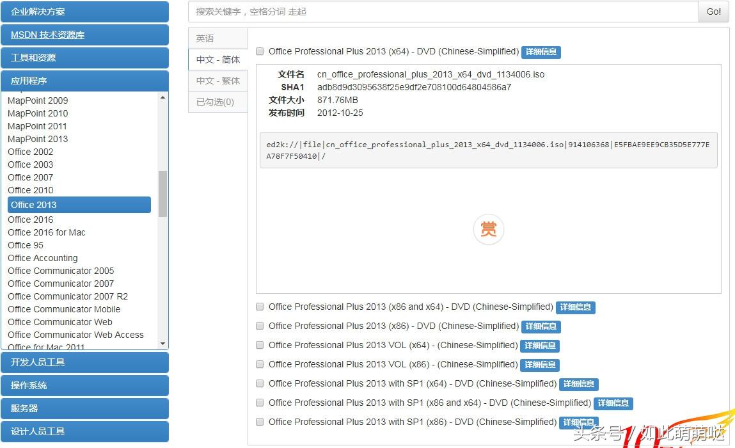
Task: Show 详细信息 for SP1 (x86 and x64) DVD
Action: (613, 403)
